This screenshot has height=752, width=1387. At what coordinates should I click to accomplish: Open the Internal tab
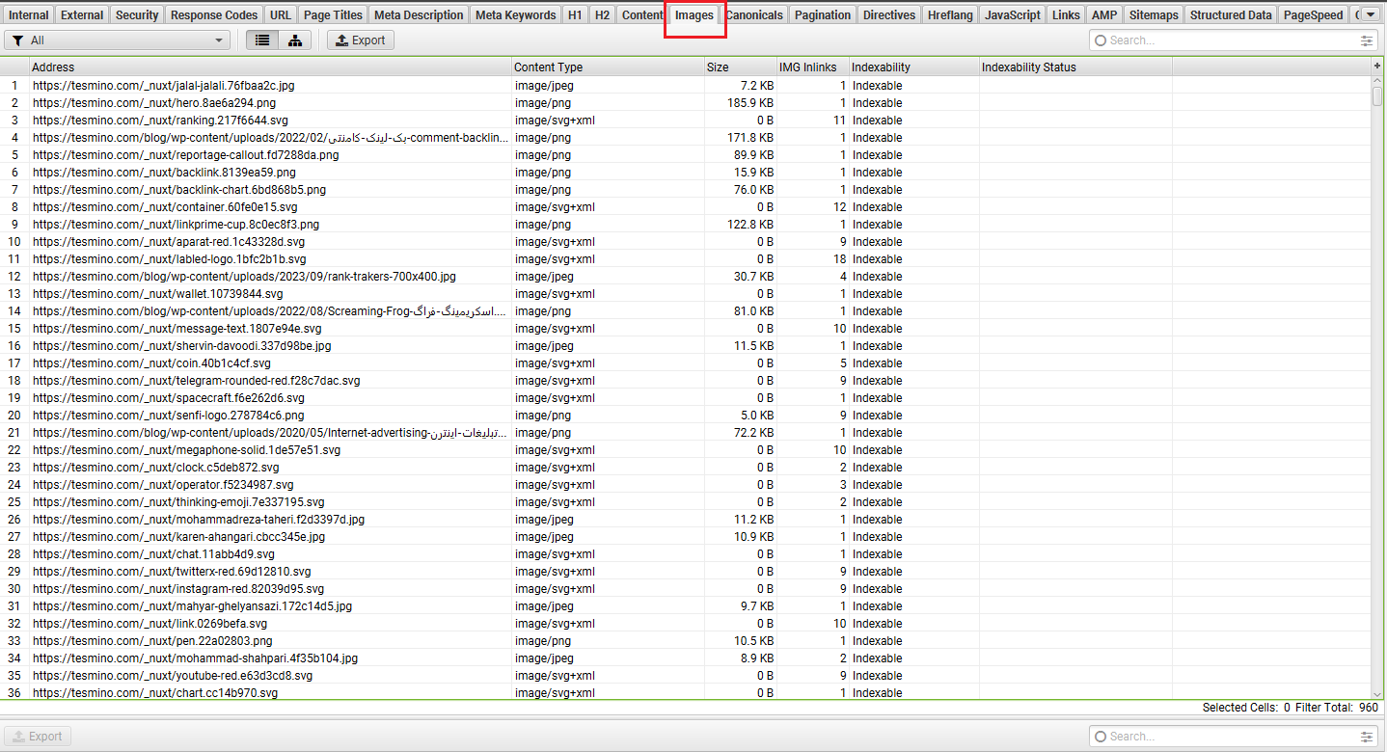[28, 14]
